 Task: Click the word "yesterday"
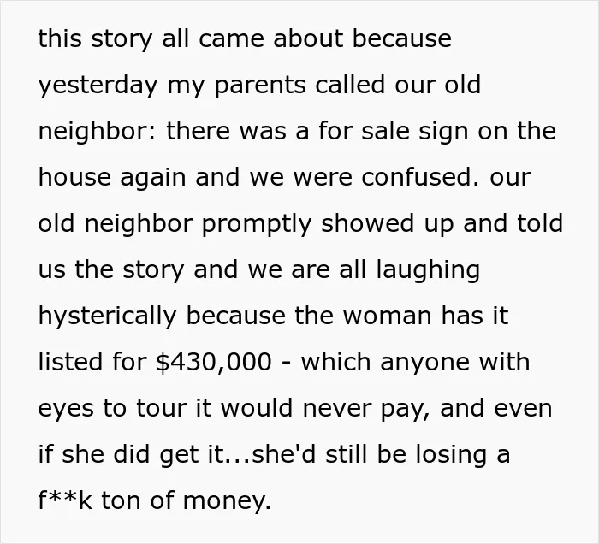(x=98, y=86)
